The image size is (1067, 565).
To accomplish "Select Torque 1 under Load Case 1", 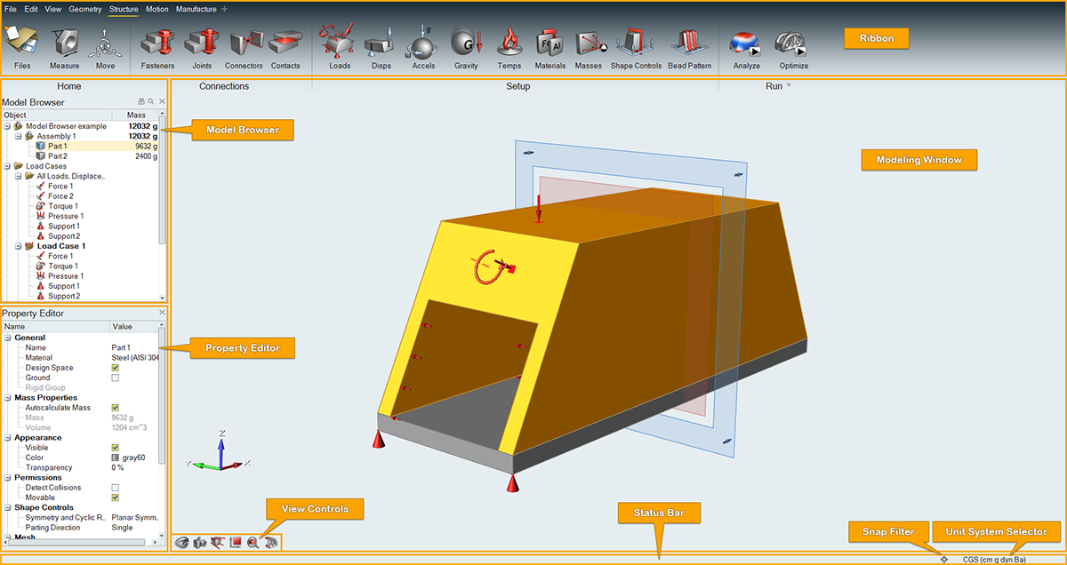I will (62, 267).
